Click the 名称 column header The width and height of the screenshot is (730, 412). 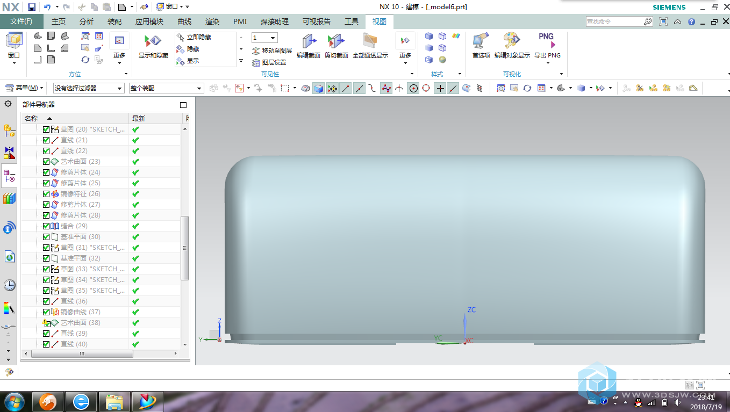[75, 118]
